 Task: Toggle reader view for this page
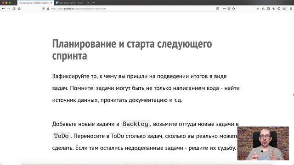click(218, 9)
